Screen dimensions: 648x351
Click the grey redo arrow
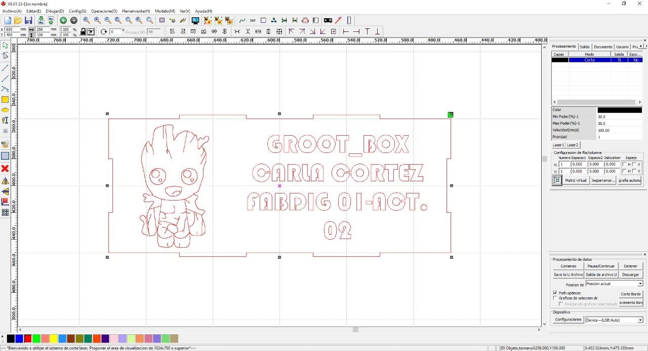click(74, 20)
